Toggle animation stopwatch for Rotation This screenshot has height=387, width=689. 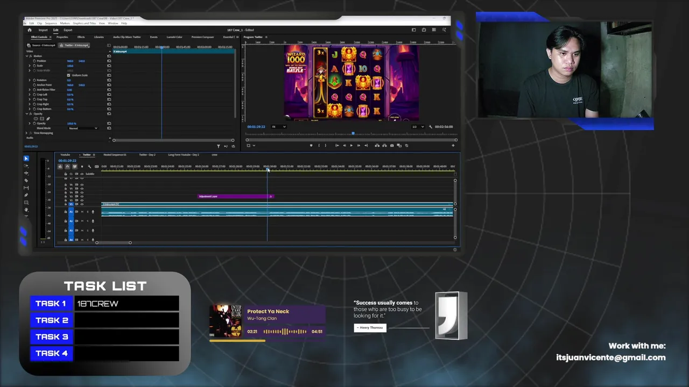point(34,80)
